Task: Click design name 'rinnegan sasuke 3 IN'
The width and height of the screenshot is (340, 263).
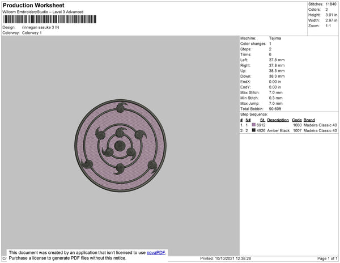Action: [40, 28]
